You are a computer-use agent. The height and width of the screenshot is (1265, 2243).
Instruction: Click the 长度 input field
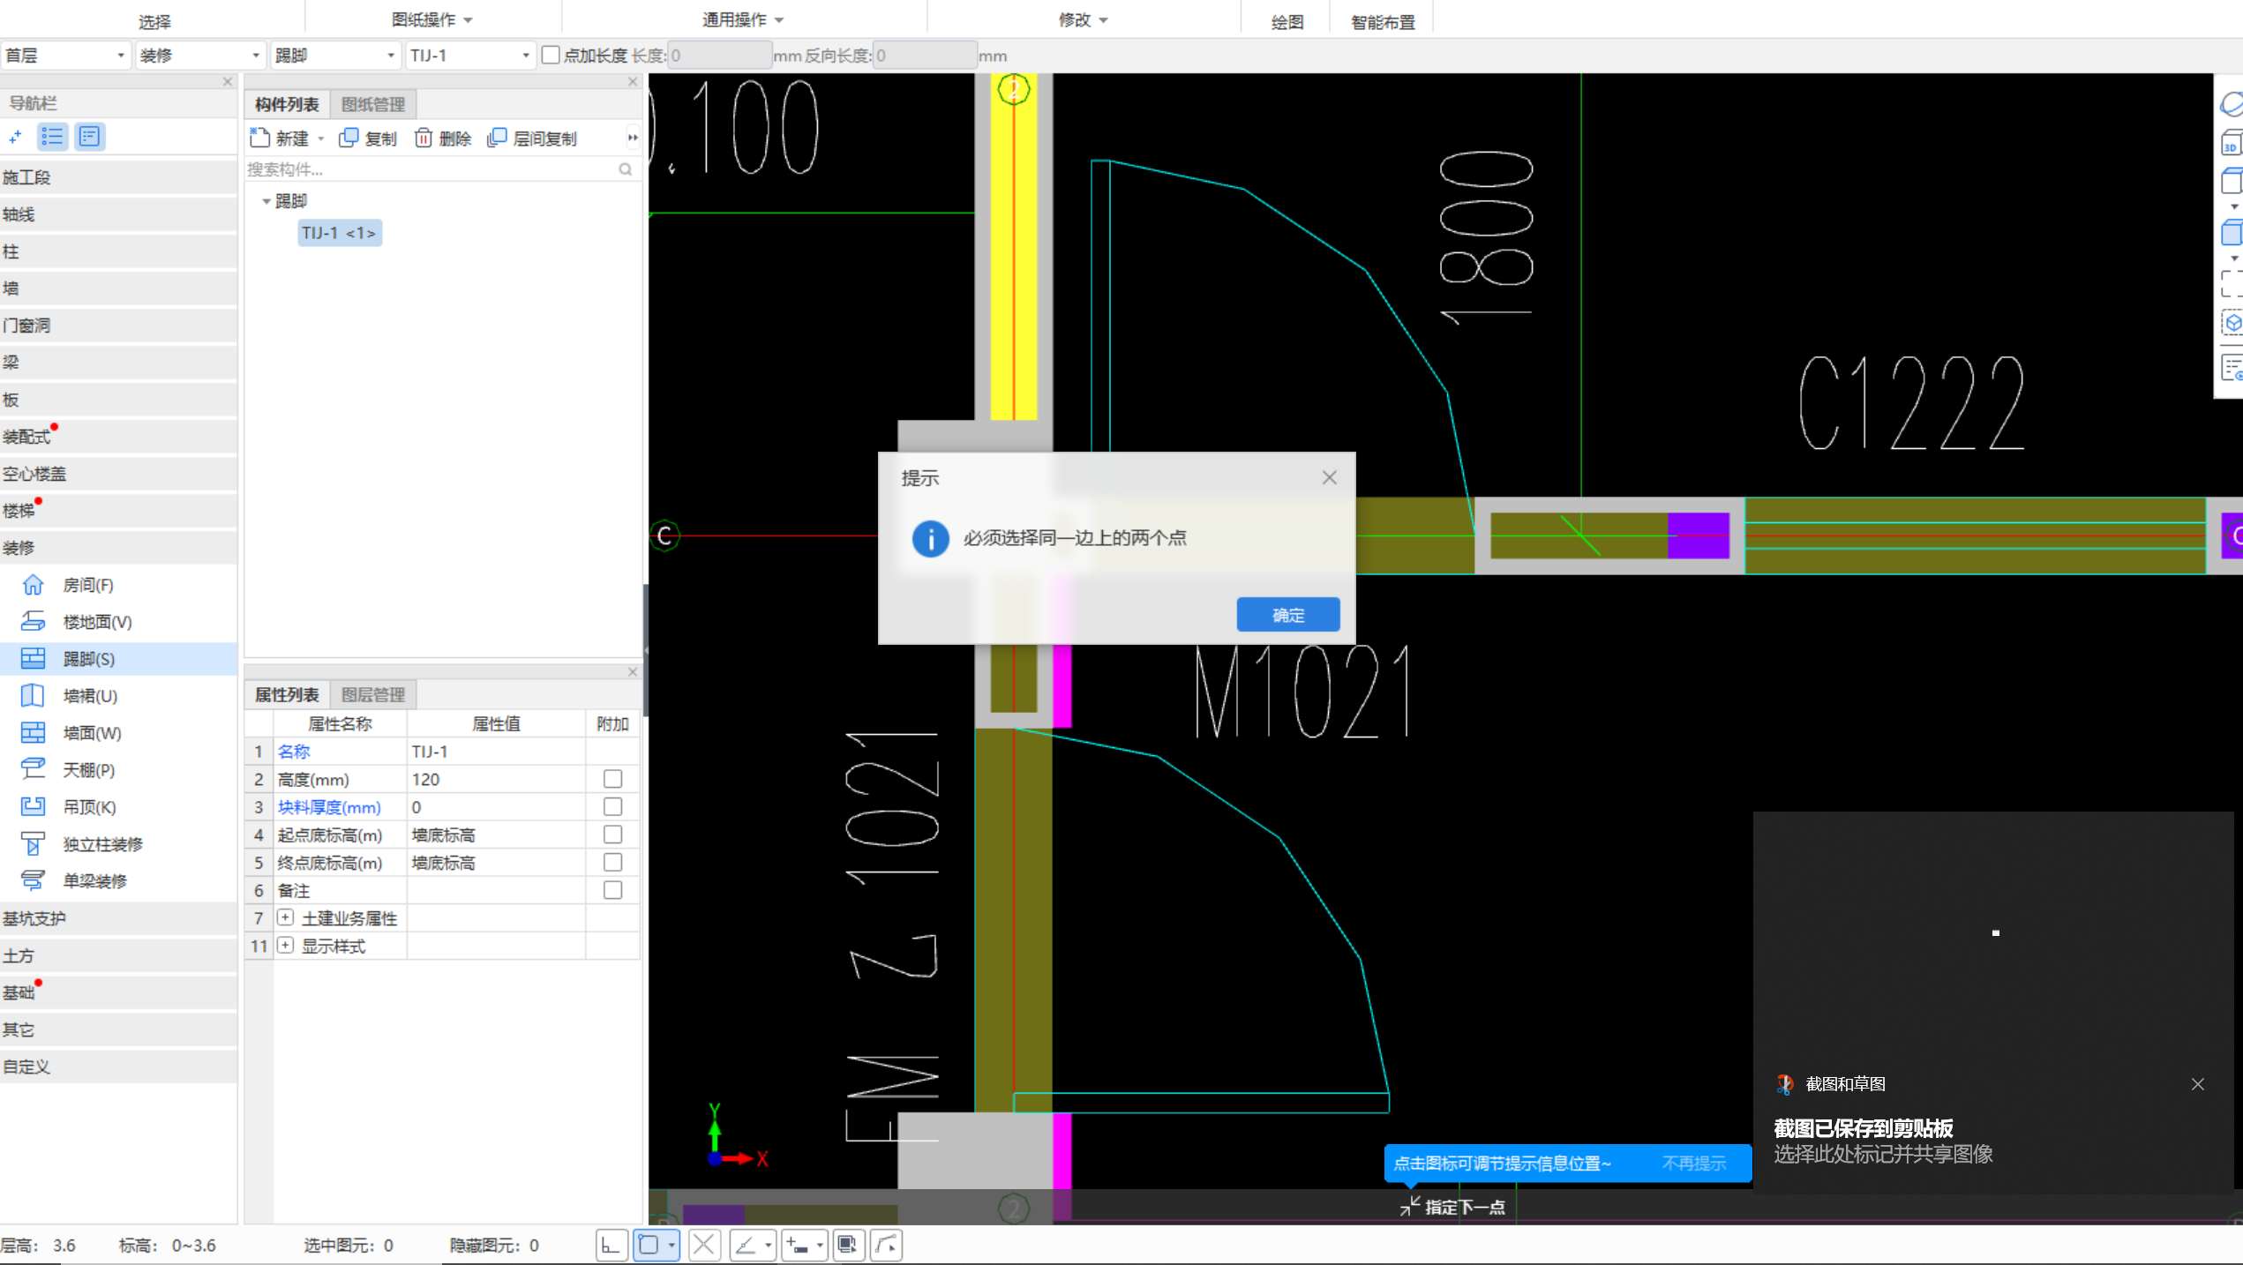click(719, 56)
